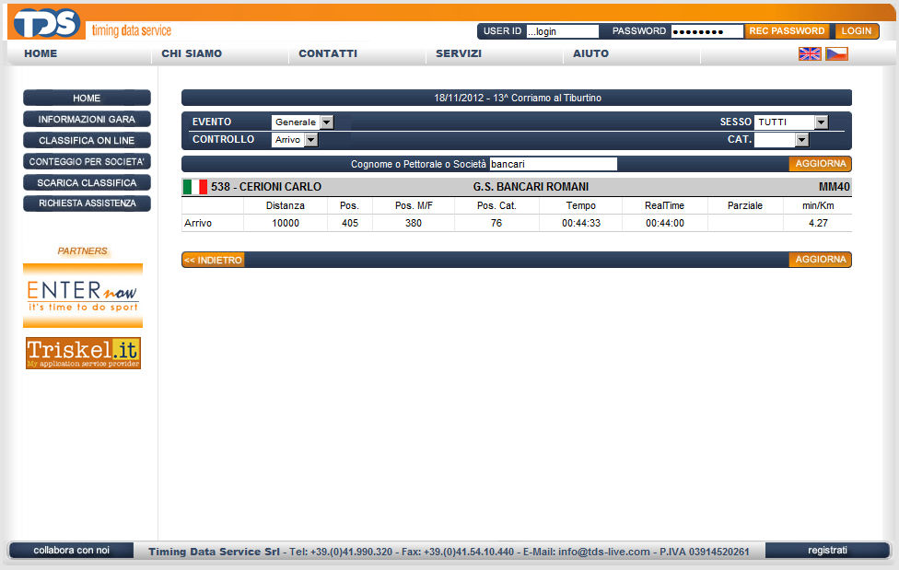Select CONTATTI in the top menu
The width and height of the screenshot is (899, 570).
(328, 53)
